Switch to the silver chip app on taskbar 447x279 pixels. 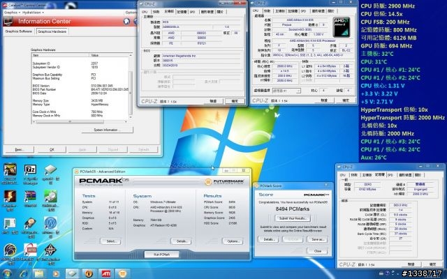(72, 273)
